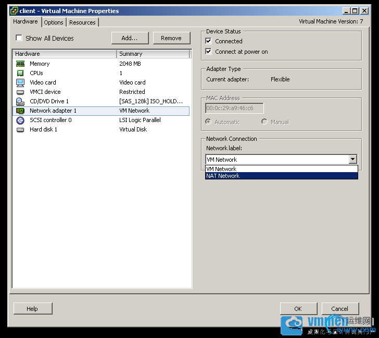The width and height of the screenshot is (379, 338).
Task: Click the Network adapter 1 card icon
Action: click(x=20, y=111)
